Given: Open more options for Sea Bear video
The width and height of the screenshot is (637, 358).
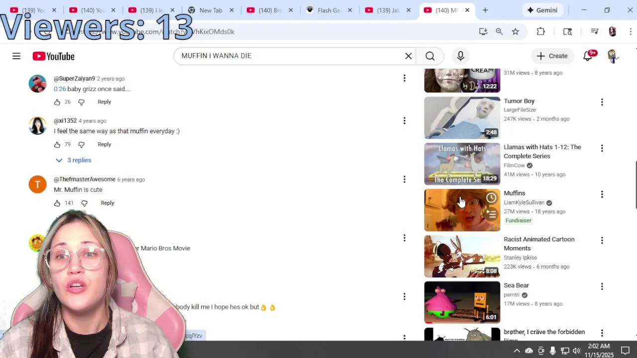Looking at the screenshot, I should (602, 286).
